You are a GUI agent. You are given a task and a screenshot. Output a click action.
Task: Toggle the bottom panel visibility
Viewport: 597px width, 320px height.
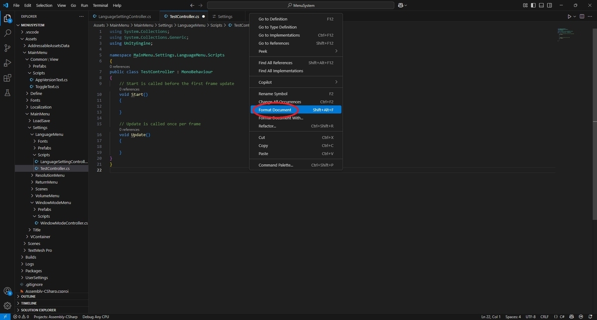pyautogui.click(x=541, y=5)
